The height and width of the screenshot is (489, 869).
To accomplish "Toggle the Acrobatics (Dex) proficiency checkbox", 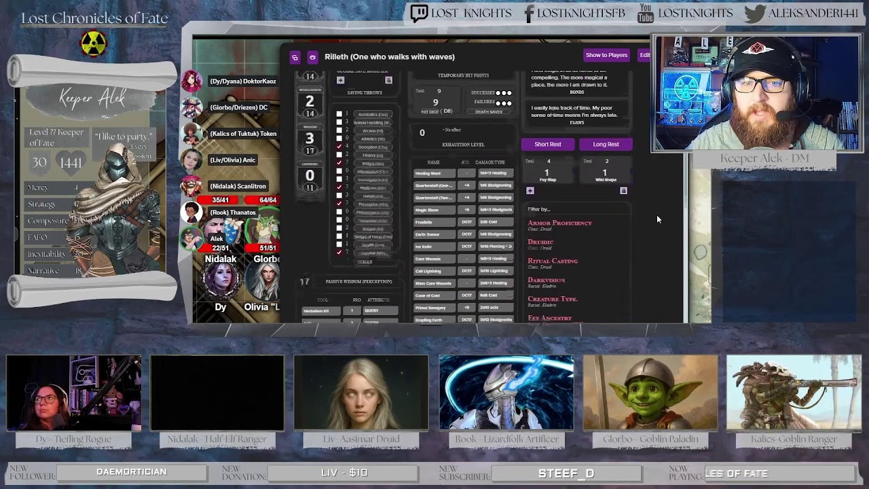I will (x=339, y=114).
